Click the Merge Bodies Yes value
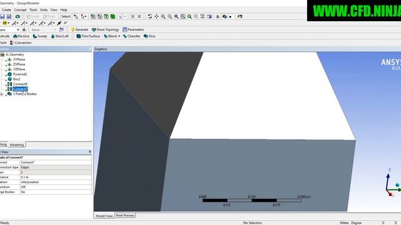This screenshot has height=225, width=401. 56,192
